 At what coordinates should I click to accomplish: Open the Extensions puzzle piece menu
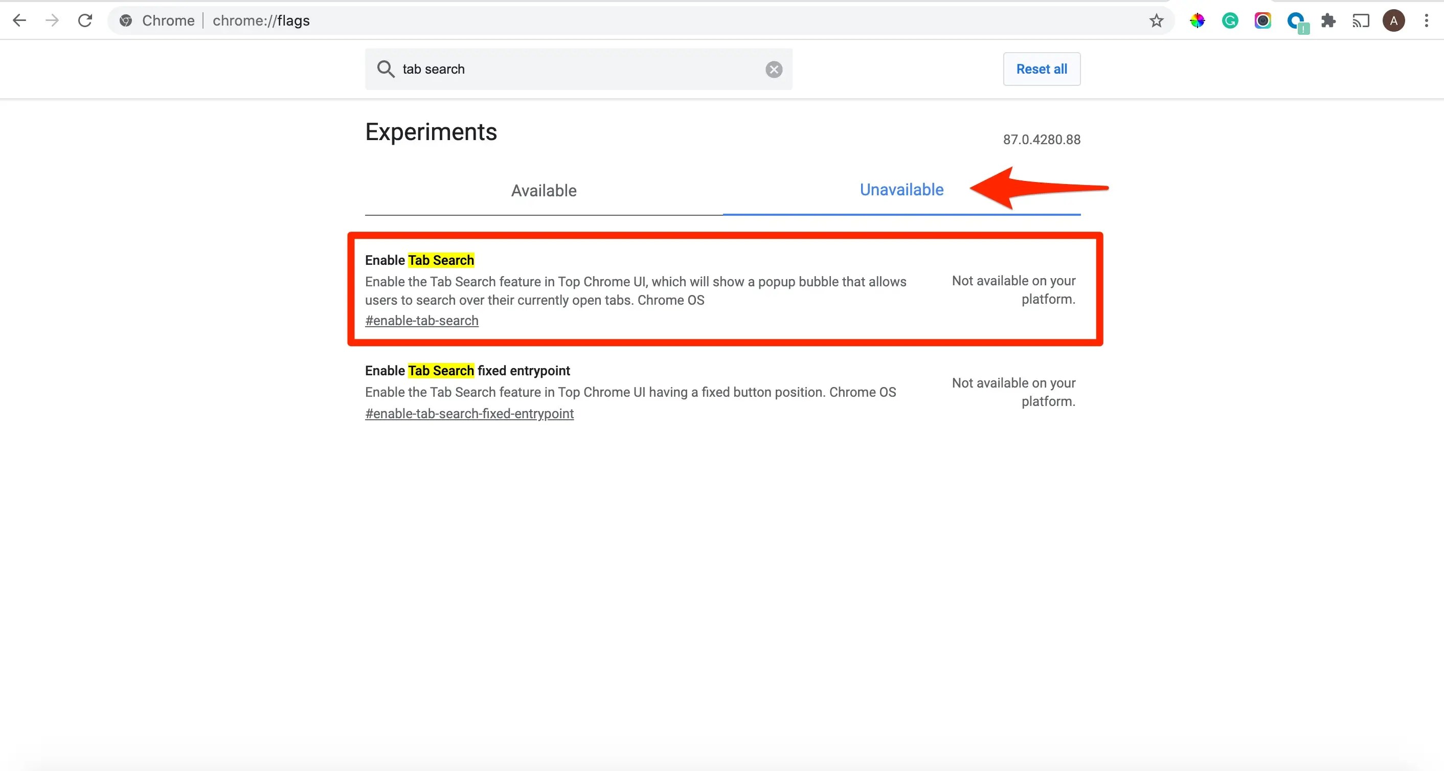point(1328,21)
